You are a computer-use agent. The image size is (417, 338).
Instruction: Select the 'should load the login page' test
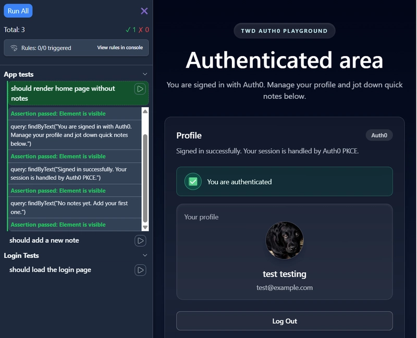(50, 270)
